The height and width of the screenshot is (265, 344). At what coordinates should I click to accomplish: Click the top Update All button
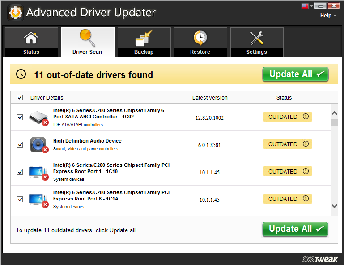tap(295, 74)
